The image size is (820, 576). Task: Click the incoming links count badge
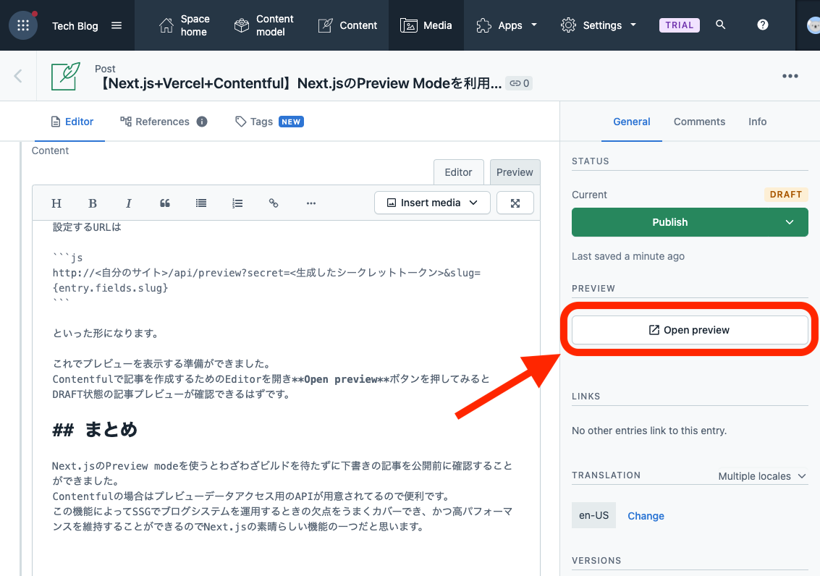520,83
